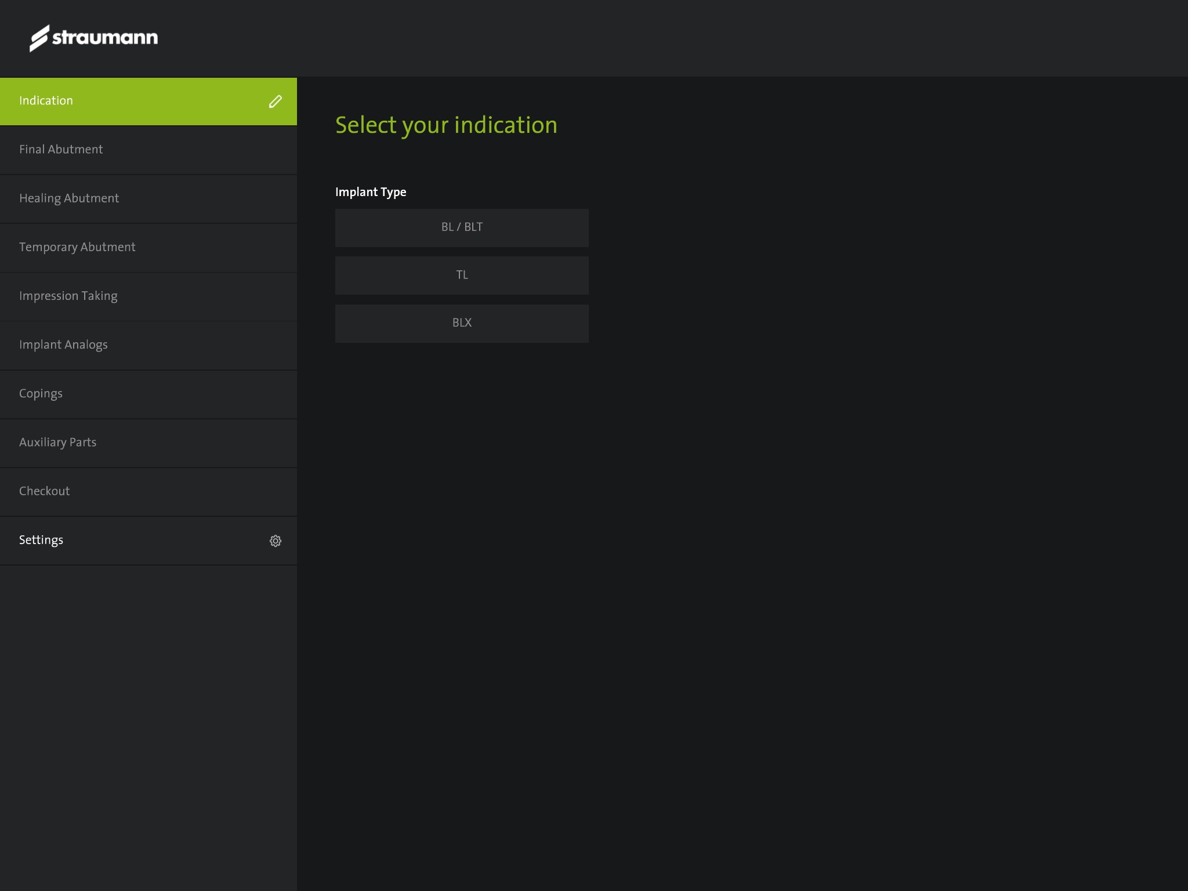Navigate to Temporary Abutment
The height and width of the screenshot is (891, 1188).
pyautogui.click(x=77, y=247)
